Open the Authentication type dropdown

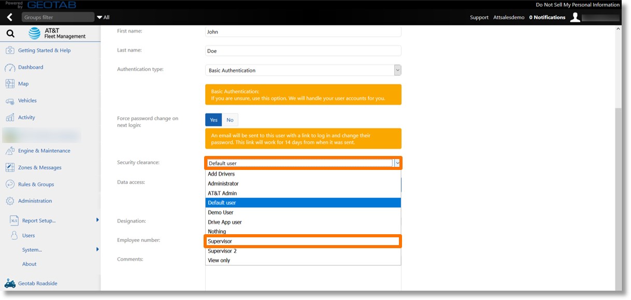coord(303,70)
